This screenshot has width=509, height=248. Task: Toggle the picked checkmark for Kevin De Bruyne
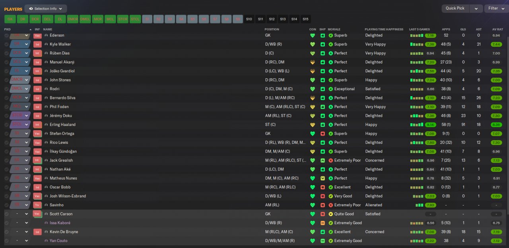pos(6,232)
